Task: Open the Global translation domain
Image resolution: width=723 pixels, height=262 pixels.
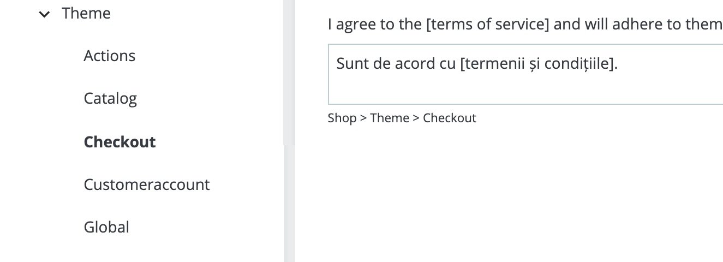Action: 106,227
